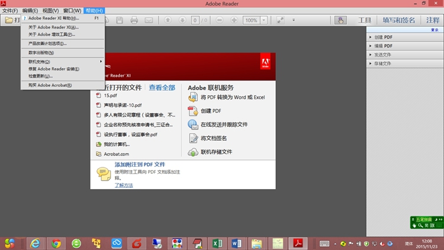This screenshot has width=444, height=250.
Task: Click the sticky note comment icon
Action: pos(103,174)
